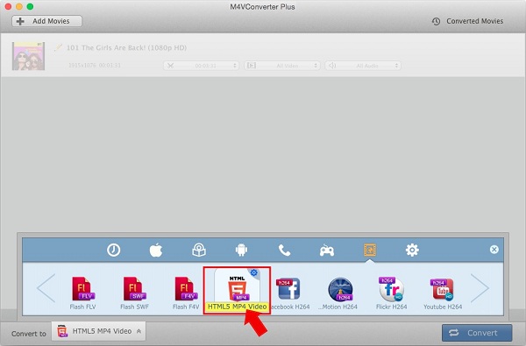Viewport: 526px width, 346px height.
Task: Select the custom settings gear category tab
Action: [x=412, y=251]
